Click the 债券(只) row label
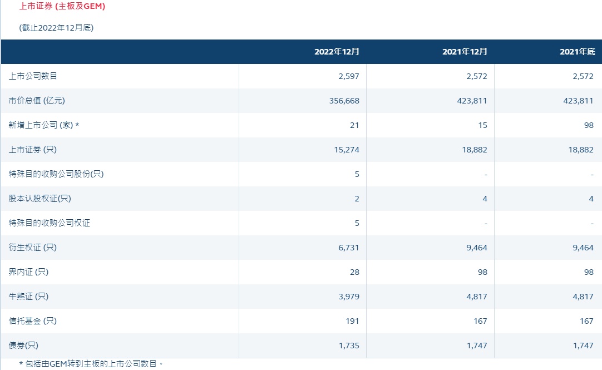This screenshot has height=370, width=602. [x=23, y=346]
